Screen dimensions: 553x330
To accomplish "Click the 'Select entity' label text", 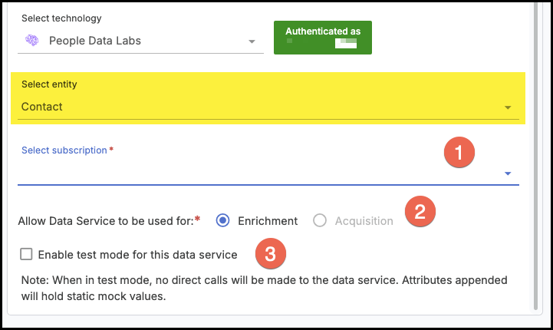I will coord(49,84).
